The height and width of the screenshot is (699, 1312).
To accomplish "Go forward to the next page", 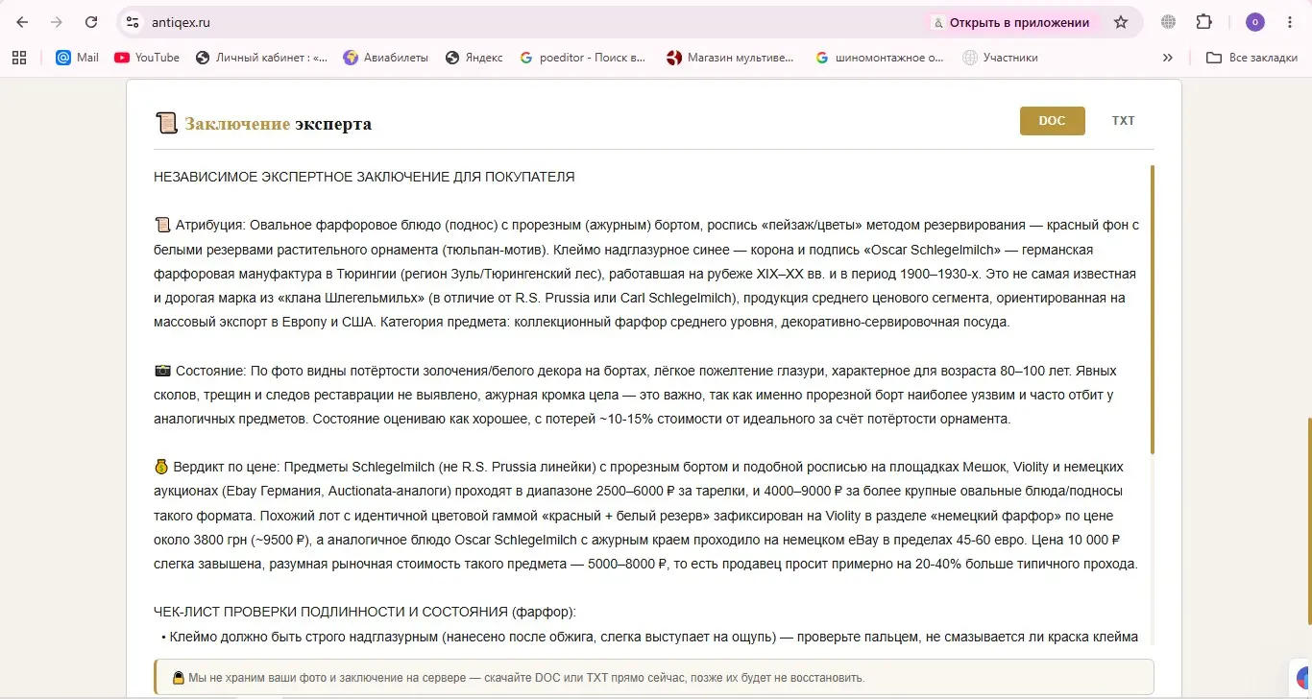I will click(57, 22).
